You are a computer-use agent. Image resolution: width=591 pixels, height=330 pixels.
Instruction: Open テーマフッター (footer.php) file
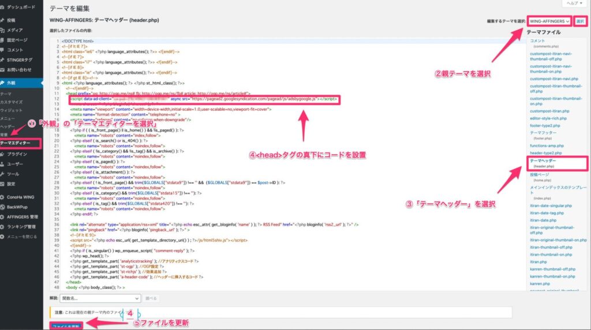[x=543, y=136]
